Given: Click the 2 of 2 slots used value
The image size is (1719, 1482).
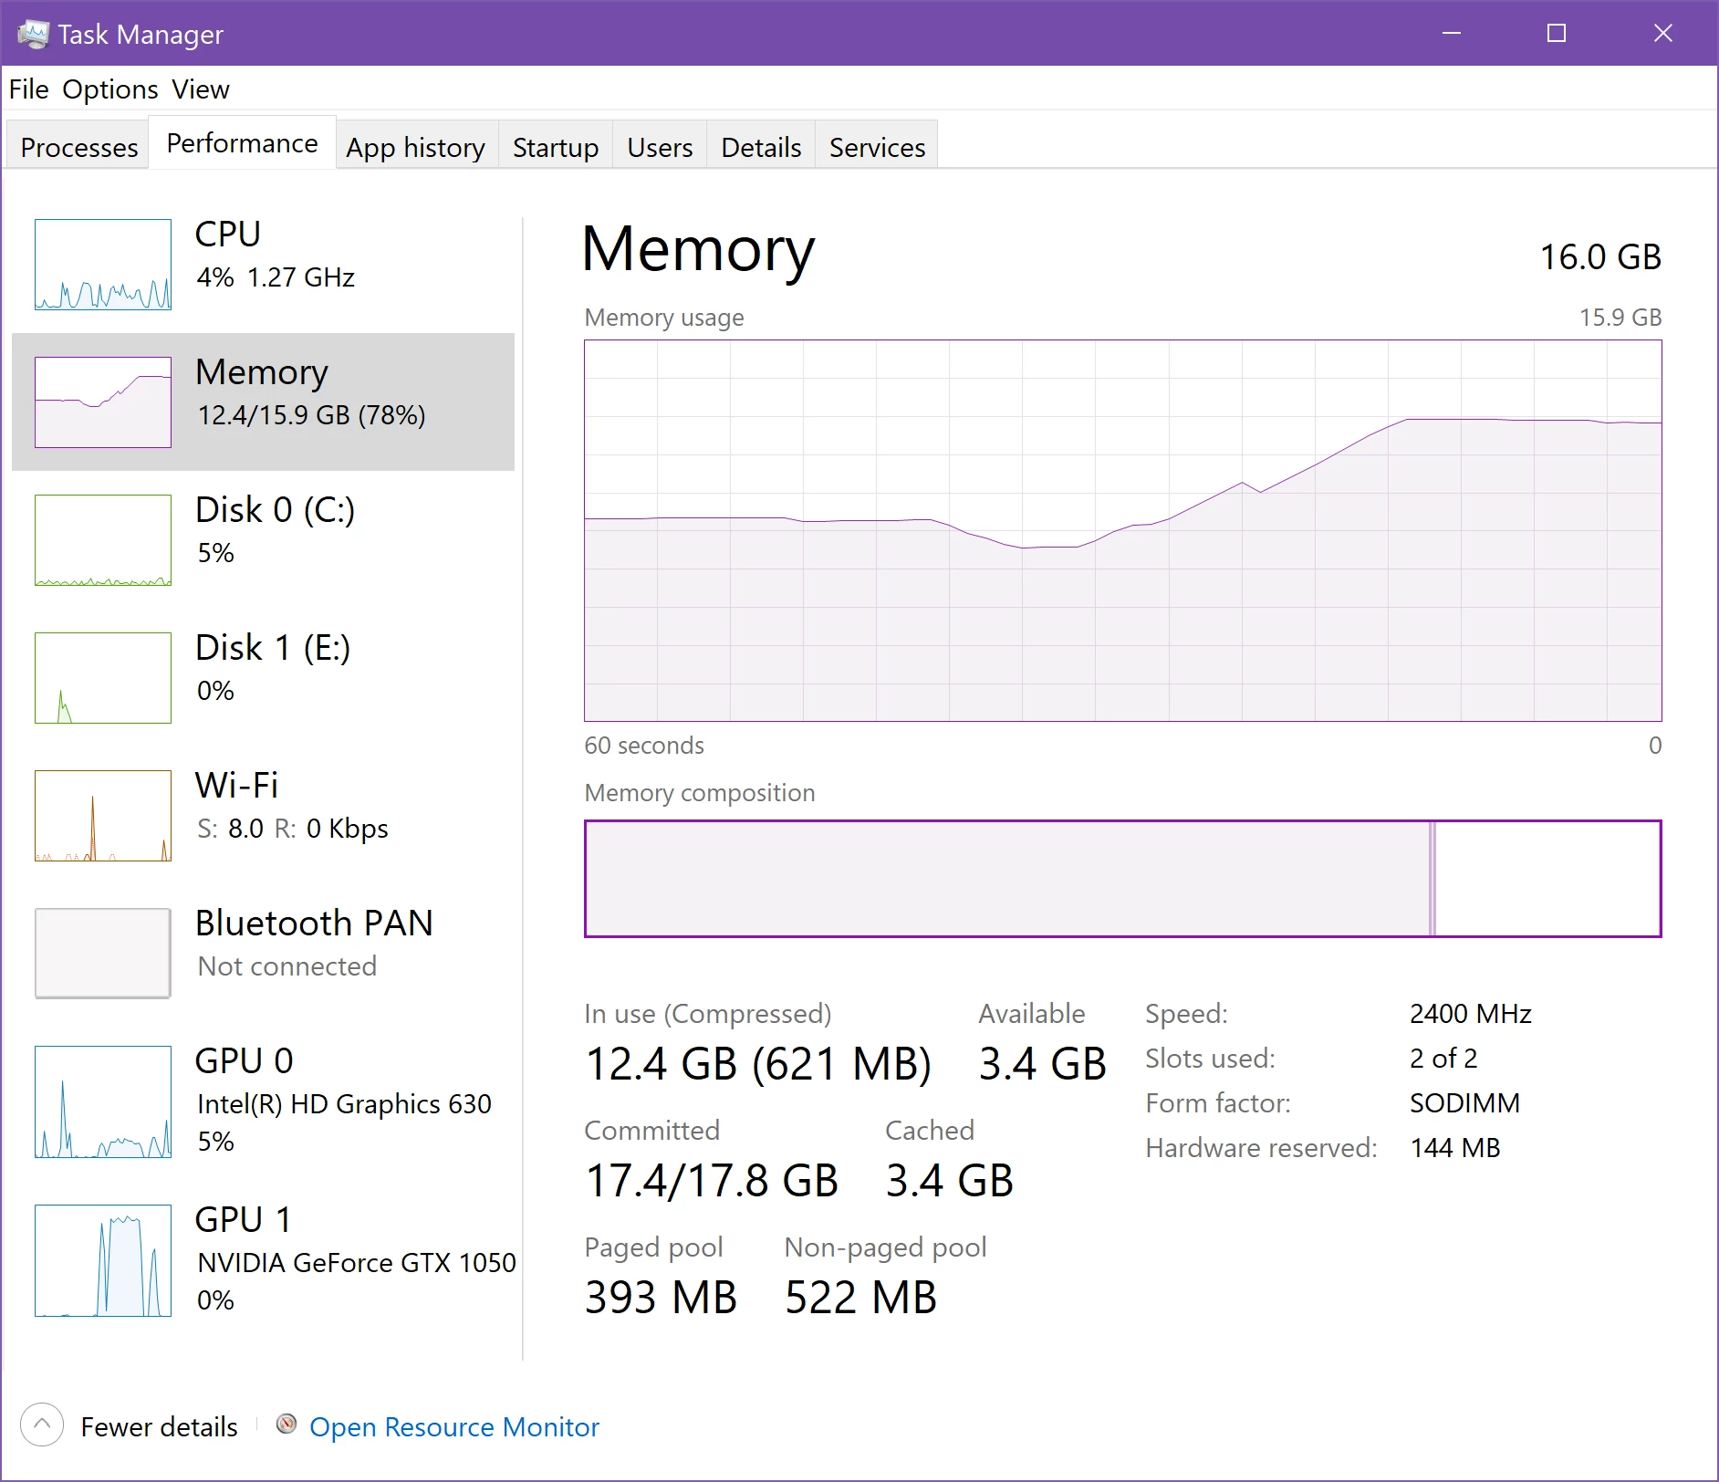Looking at the screenshot, I should point(1443,1059).
